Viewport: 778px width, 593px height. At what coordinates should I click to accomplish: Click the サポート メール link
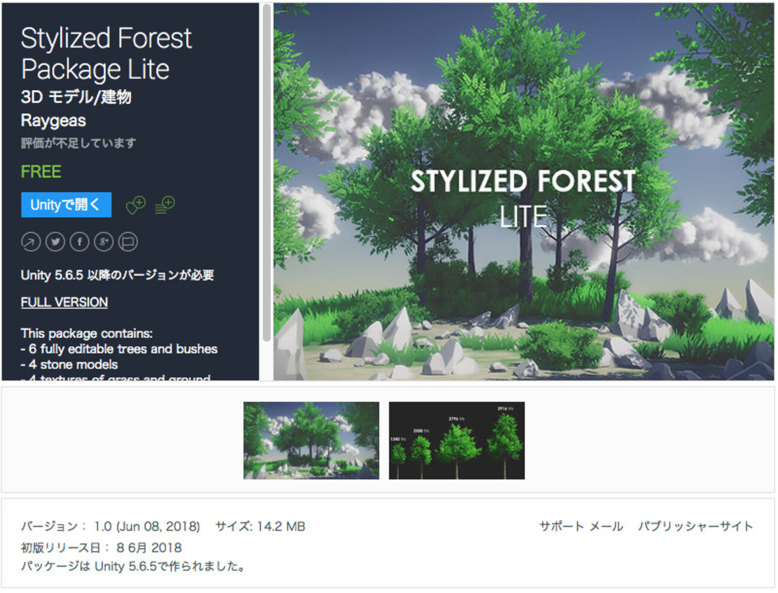(x=581, y=527)
